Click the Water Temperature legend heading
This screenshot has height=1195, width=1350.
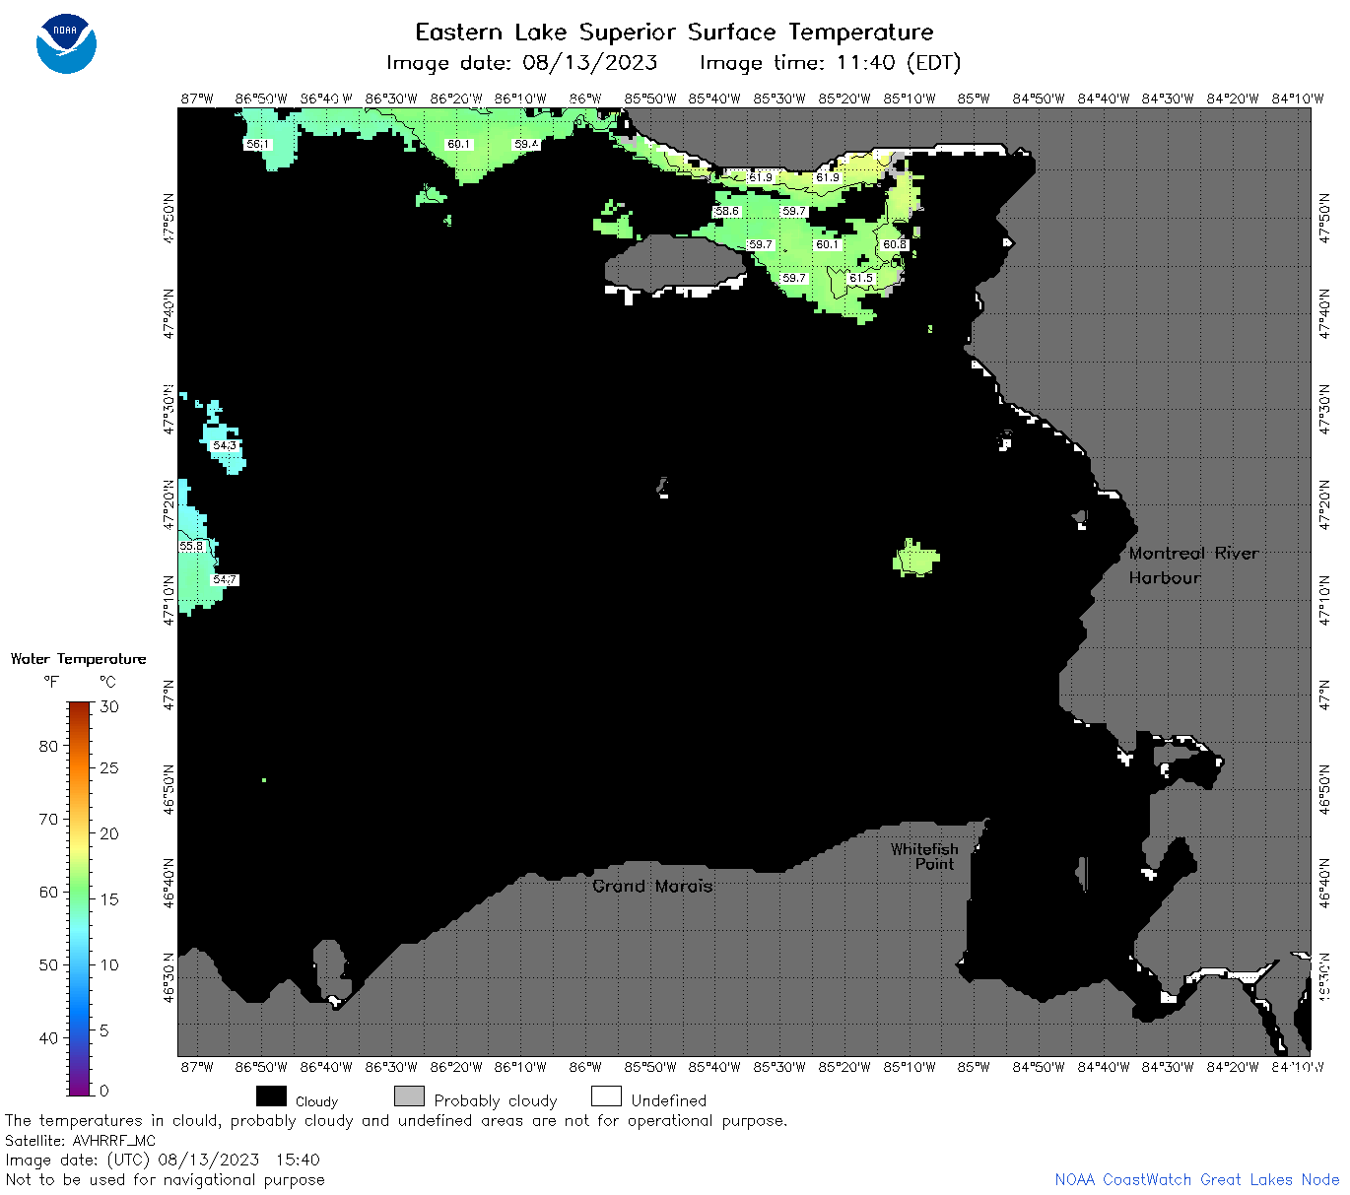coord(78,659)
